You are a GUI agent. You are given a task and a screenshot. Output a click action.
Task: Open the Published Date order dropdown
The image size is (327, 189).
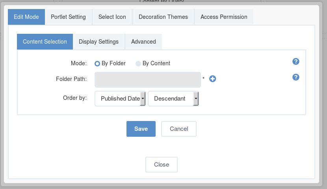tap(120, 99)
